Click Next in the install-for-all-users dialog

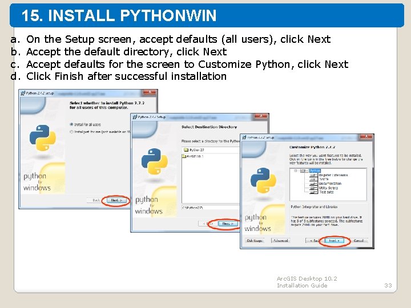pyautogui.click(x=116, y=200)
